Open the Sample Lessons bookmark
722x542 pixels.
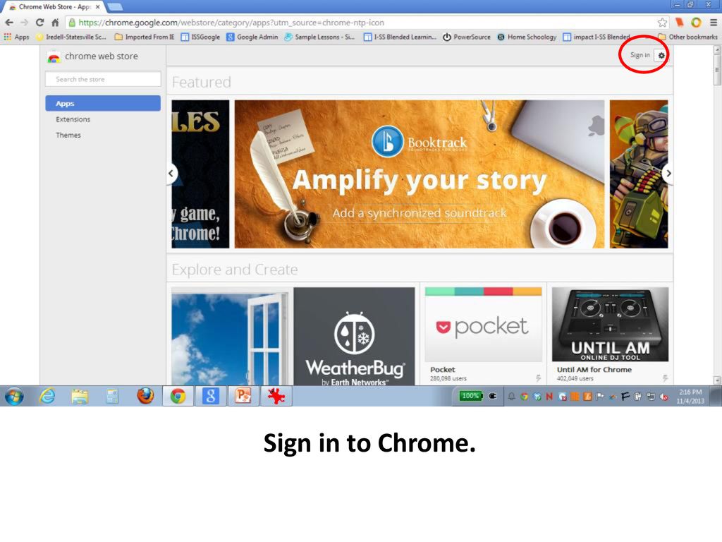click(x=319, y=37)
